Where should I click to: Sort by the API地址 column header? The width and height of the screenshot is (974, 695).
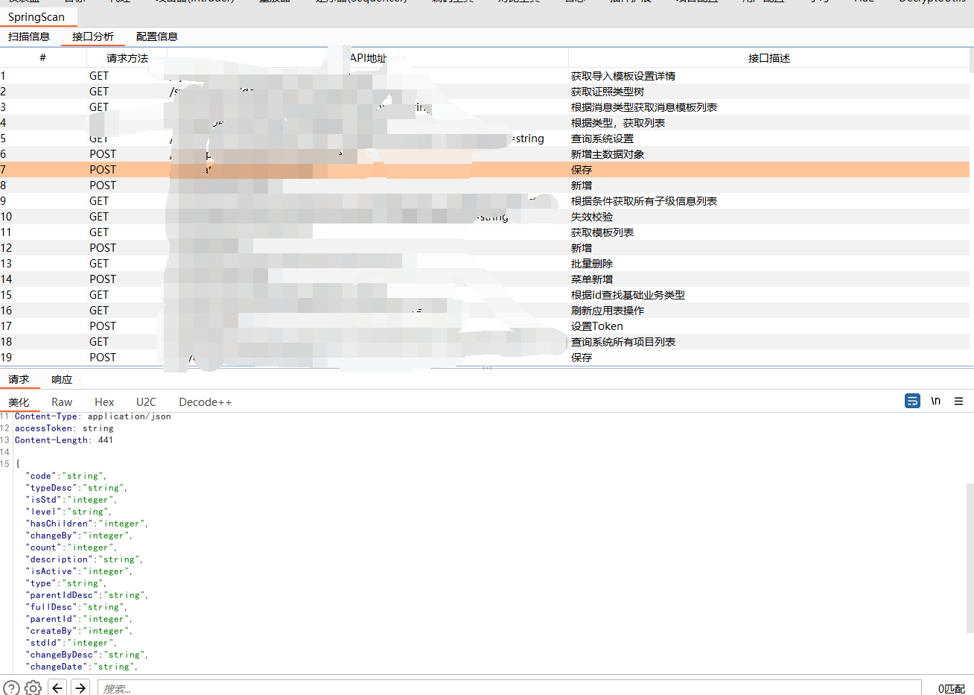coord(368,58)
